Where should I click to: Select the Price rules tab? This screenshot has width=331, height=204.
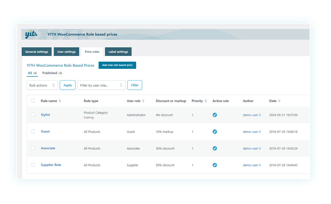(x=92, y=52)
